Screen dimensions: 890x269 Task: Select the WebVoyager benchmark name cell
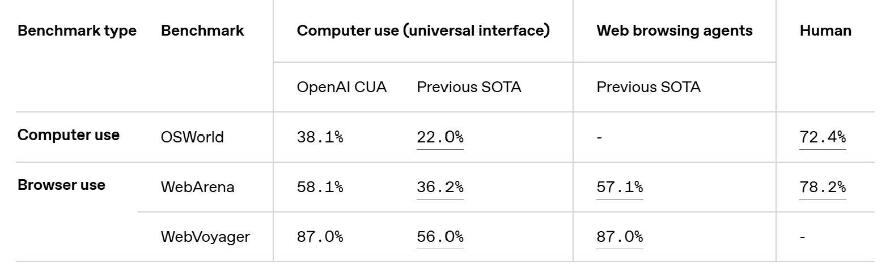(205, 237)
